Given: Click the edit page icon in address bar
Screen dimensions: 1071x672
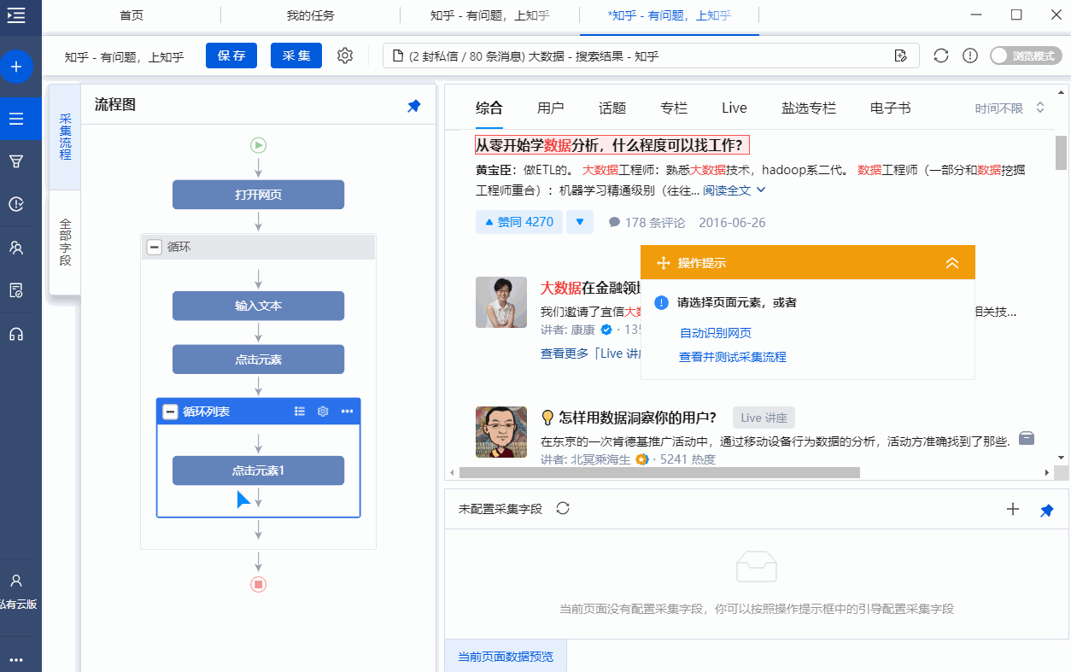Looking at the screenshot, I should click(x=900, y=56).
